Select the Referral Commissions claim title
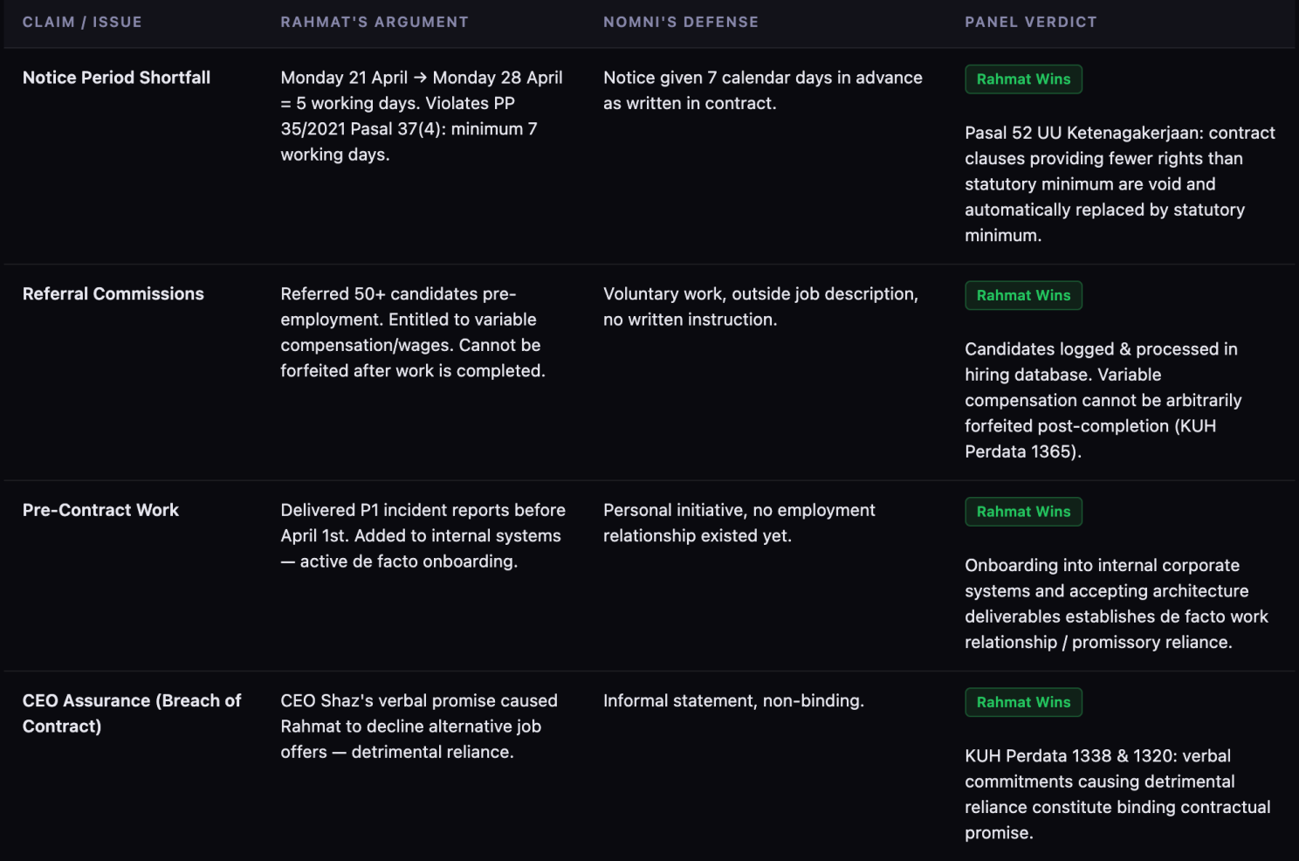The image size is (1299, 861). (x=113, y=294)
